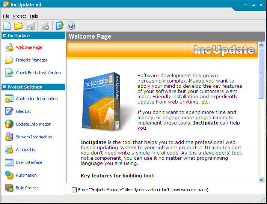Click the IncUpdate 2 product box image
This screenshot has width=267, height=204.
point(102,102)
